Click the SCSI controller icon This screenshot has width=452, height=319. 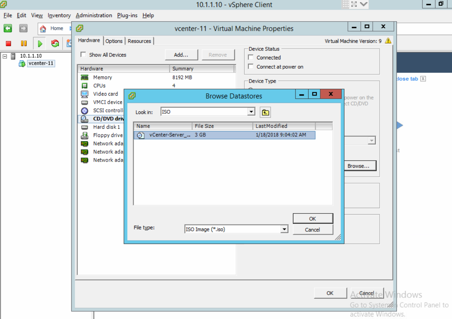click(x=85, y=111)
